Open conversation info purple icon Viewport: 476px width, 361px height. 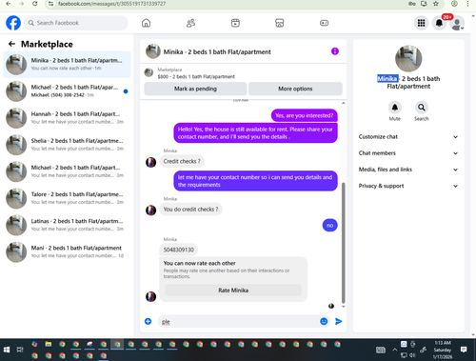tap(335, 51)
